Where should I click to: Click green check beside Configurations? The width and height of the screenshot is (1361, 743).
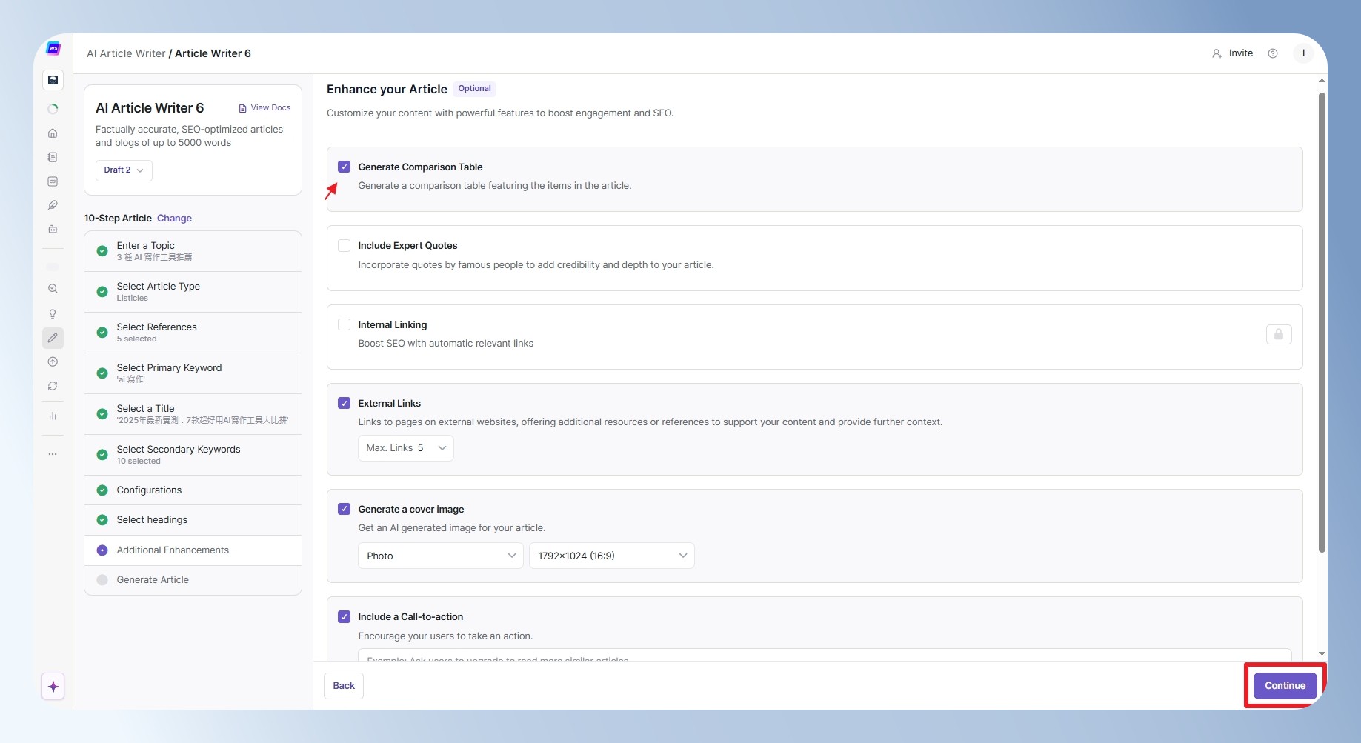[102, 490]
